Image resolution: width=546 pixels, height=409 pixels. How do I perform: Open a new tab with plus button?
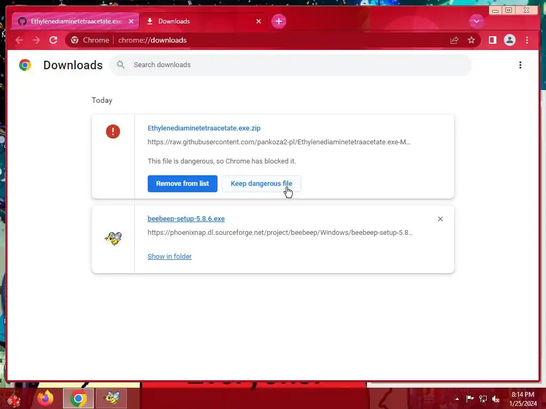tap(278, 21)
